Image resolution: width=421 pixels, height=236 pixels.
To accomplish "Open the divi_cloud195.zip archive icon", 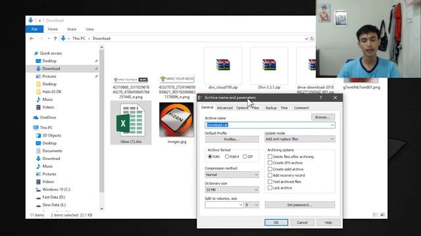I will click(223, 65).
